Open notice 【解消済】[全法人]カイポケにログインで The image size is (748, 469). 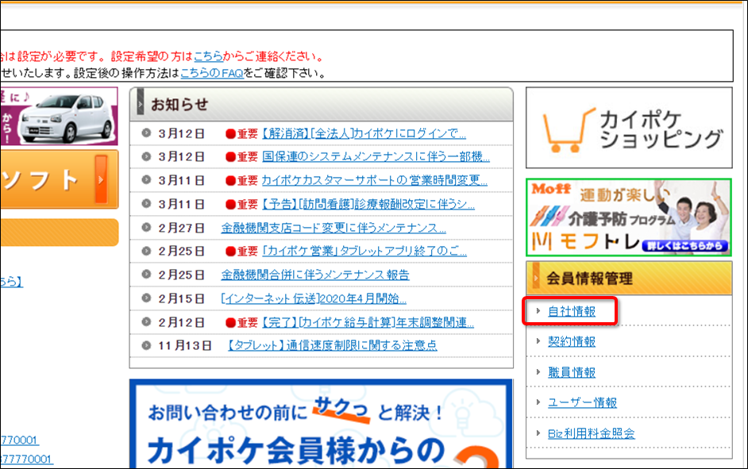click(364, 133)
